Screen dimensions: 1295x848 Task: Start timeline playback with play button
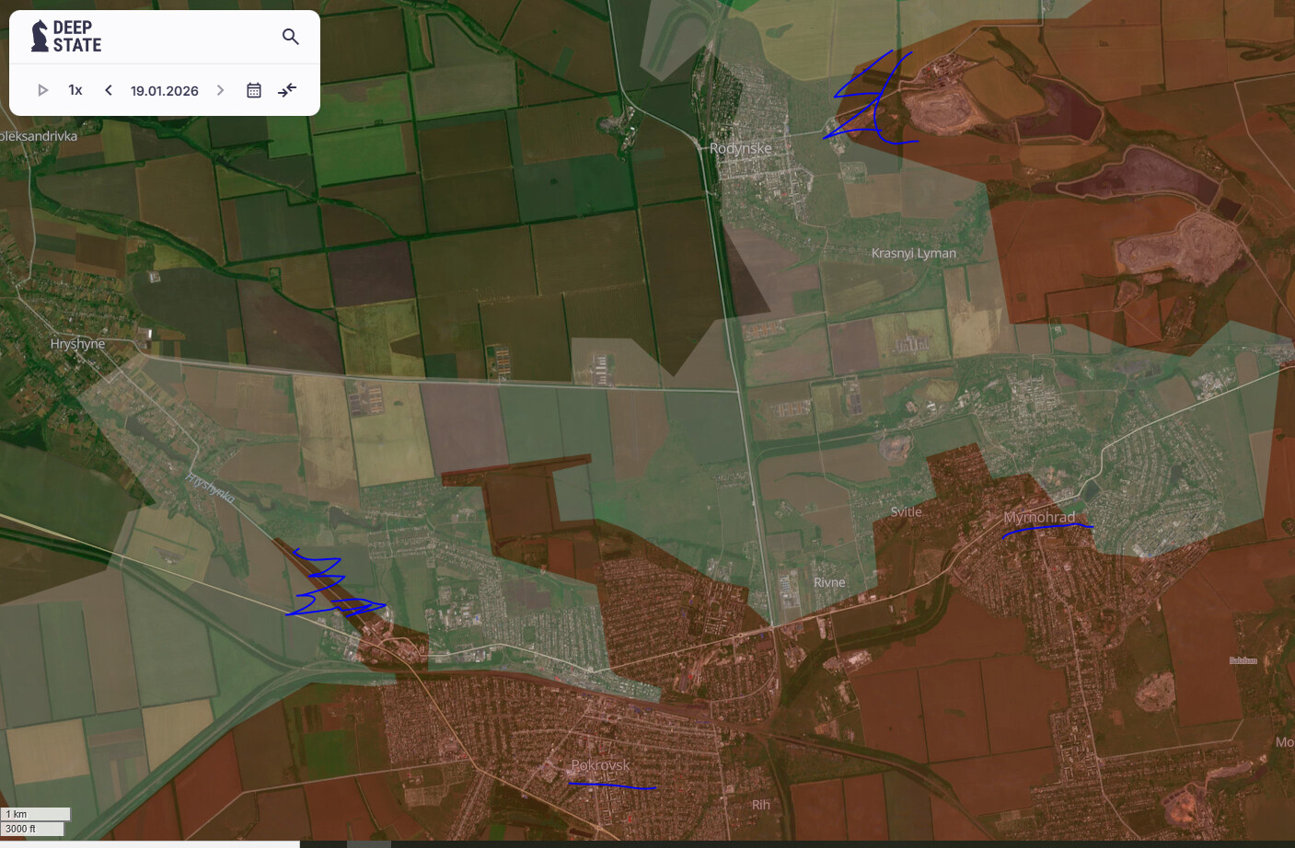click(x=42, y=90)
